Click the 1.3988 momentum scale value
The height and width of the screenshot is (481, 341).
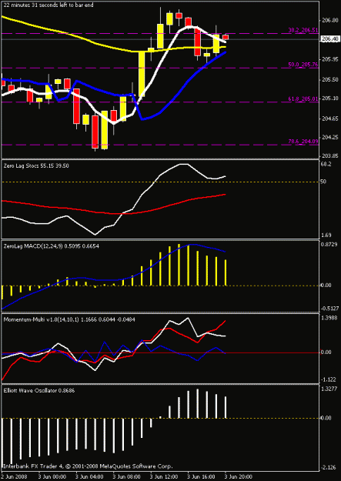(329, 319)
